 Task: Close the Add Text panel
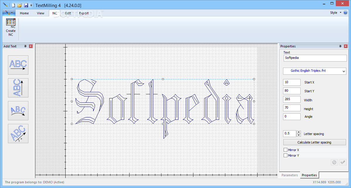[x=31, y=46]
